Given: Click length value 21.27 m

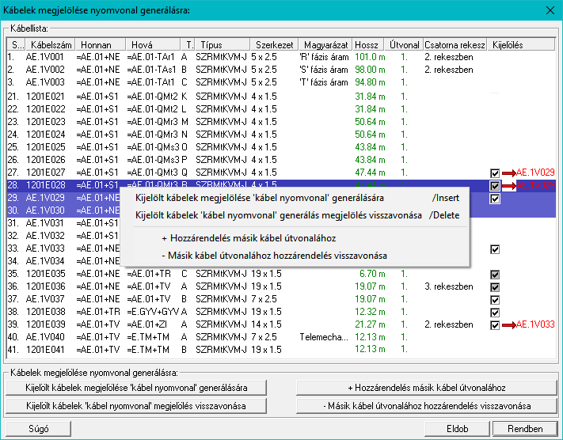Looking at the screenshot, I should click(370, 324).
